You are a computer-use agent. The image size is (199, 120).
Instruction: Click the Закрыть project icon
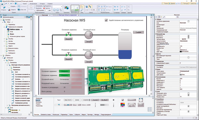coord(9,10)
